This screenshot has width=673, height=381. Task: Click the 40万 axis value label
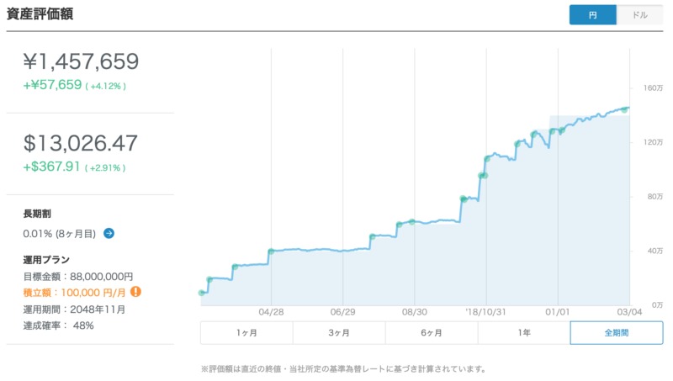click(655, 251)
